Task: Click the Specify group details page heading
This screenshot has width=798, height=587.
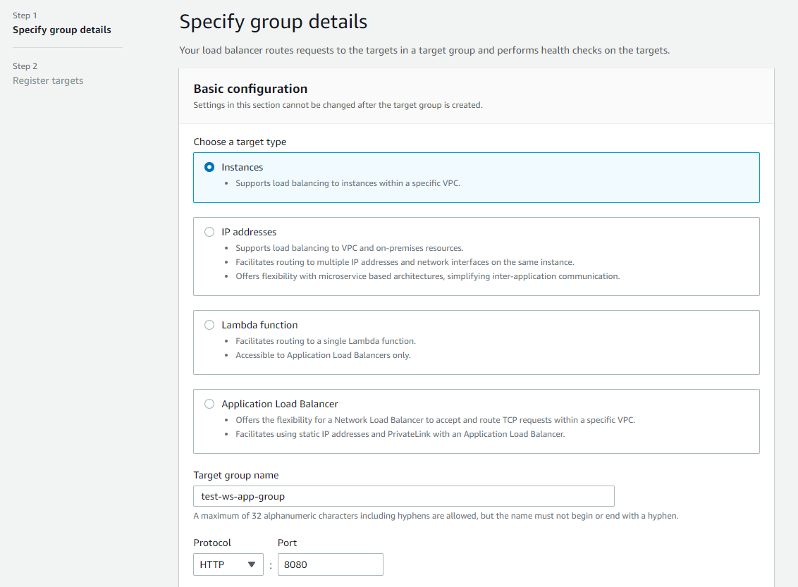Action: pyautogui.click(x=273, y=22)
